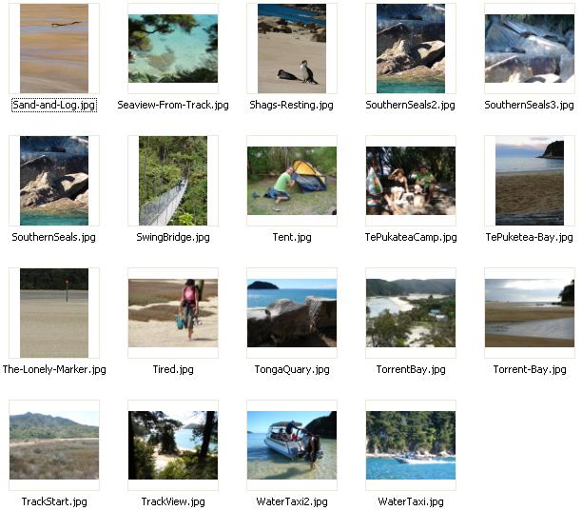Choose the TrackView.jpg thumbnail
The height and width of the screenshot is (510, 582).
pyautogui.click(x=173, y=445)
